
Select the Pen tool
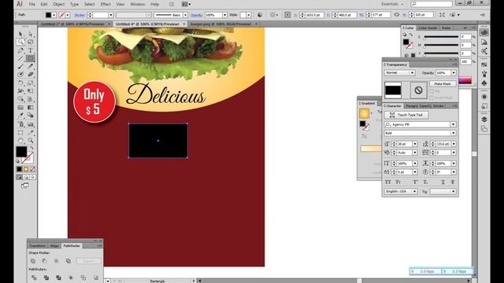click(x=20, y=50)
